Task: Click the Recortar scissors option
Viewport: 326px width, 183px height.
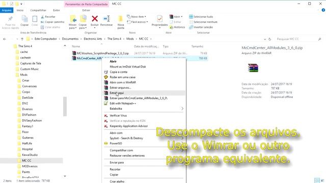Action: click(48, 17)
